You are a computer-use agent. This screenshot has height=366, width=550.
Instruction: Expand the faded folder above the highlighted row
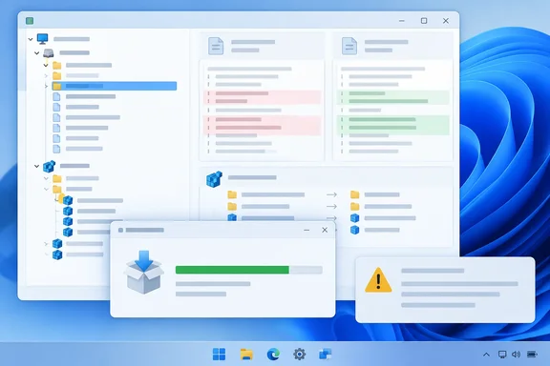(46, 75)
